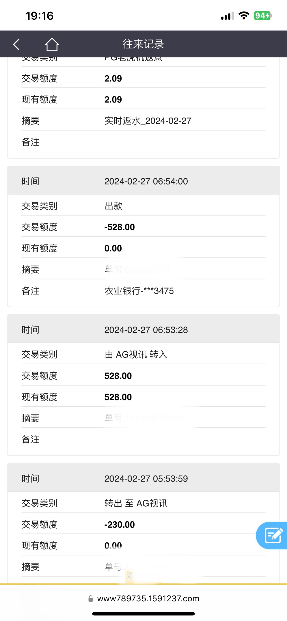Tap the battery indicator showing 94

coord(262,16)
